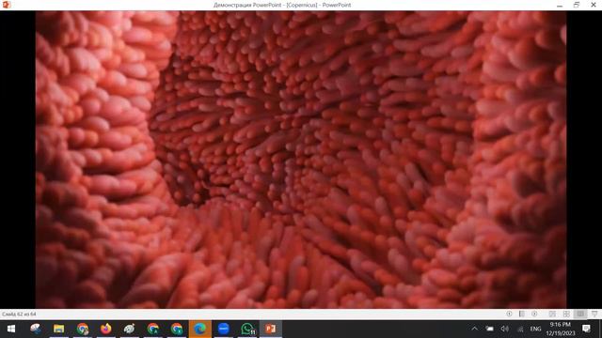Open clock and calendar flyout
602x338 pixels.
(561, 329)
